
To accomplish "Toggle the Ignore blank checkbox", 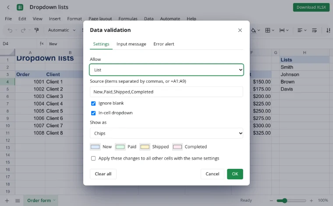I will pyautogui.click(x=93, y=103).
